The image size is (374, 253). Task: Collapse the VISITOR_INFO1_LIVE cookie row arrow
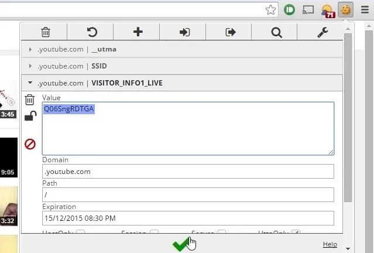click(x=30, y=83)
